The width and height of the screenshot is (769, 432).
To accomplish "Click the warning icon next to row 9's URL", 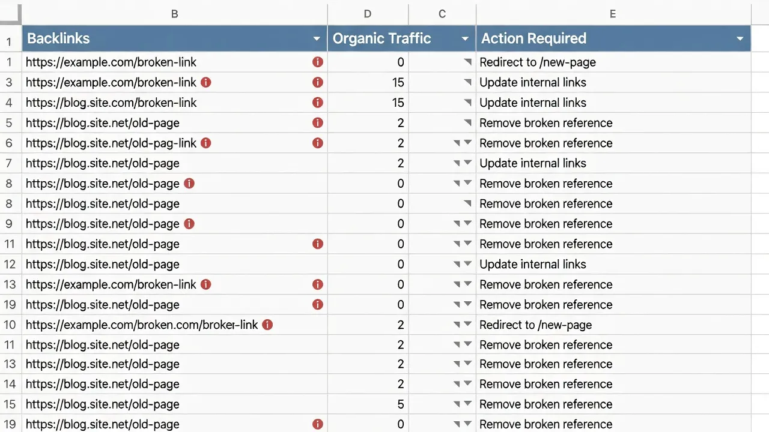I will 189,224.
